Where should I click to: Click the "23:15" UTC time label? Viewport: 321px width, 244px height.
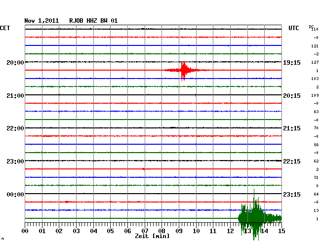(292, 194)
